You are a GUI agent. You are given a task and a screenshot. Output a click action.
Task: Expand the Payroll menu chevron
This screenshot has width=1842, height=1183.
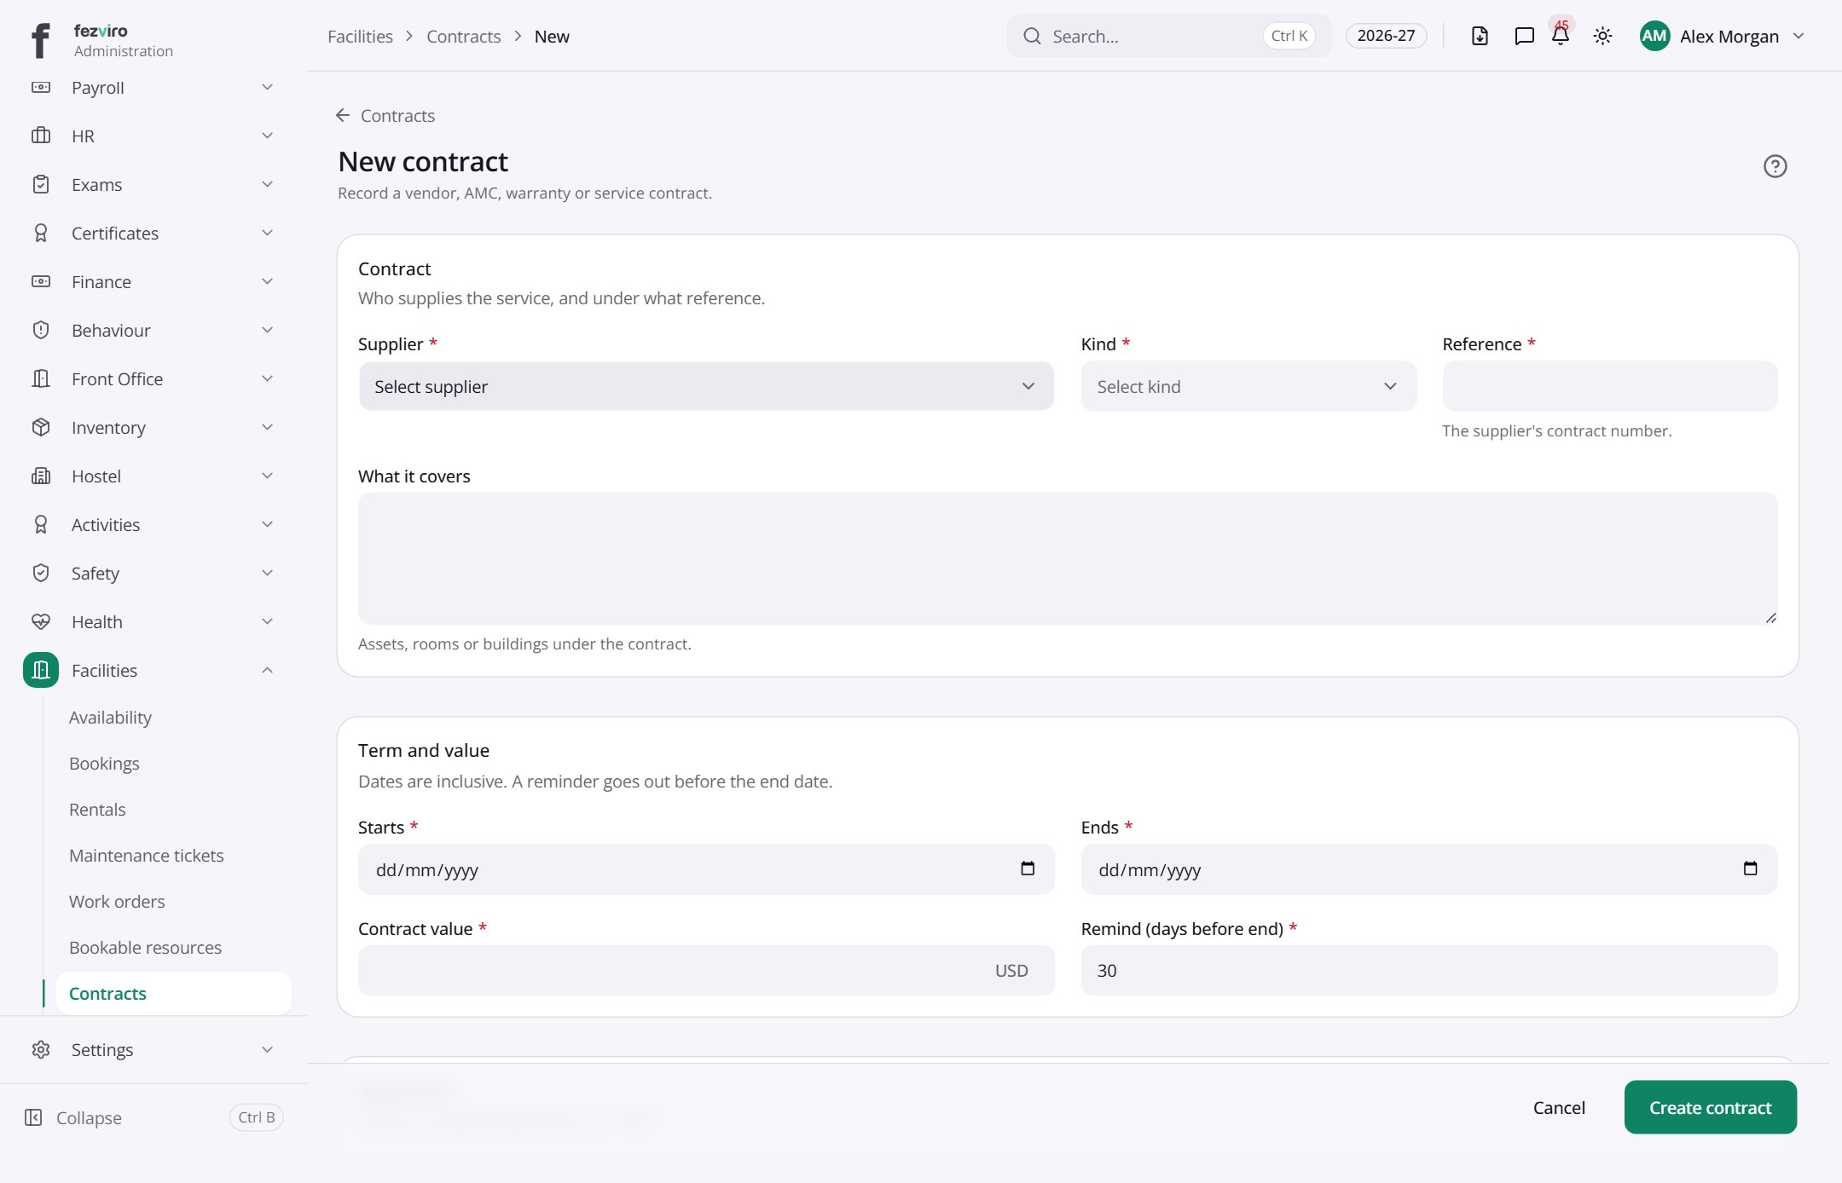(267, 87)
